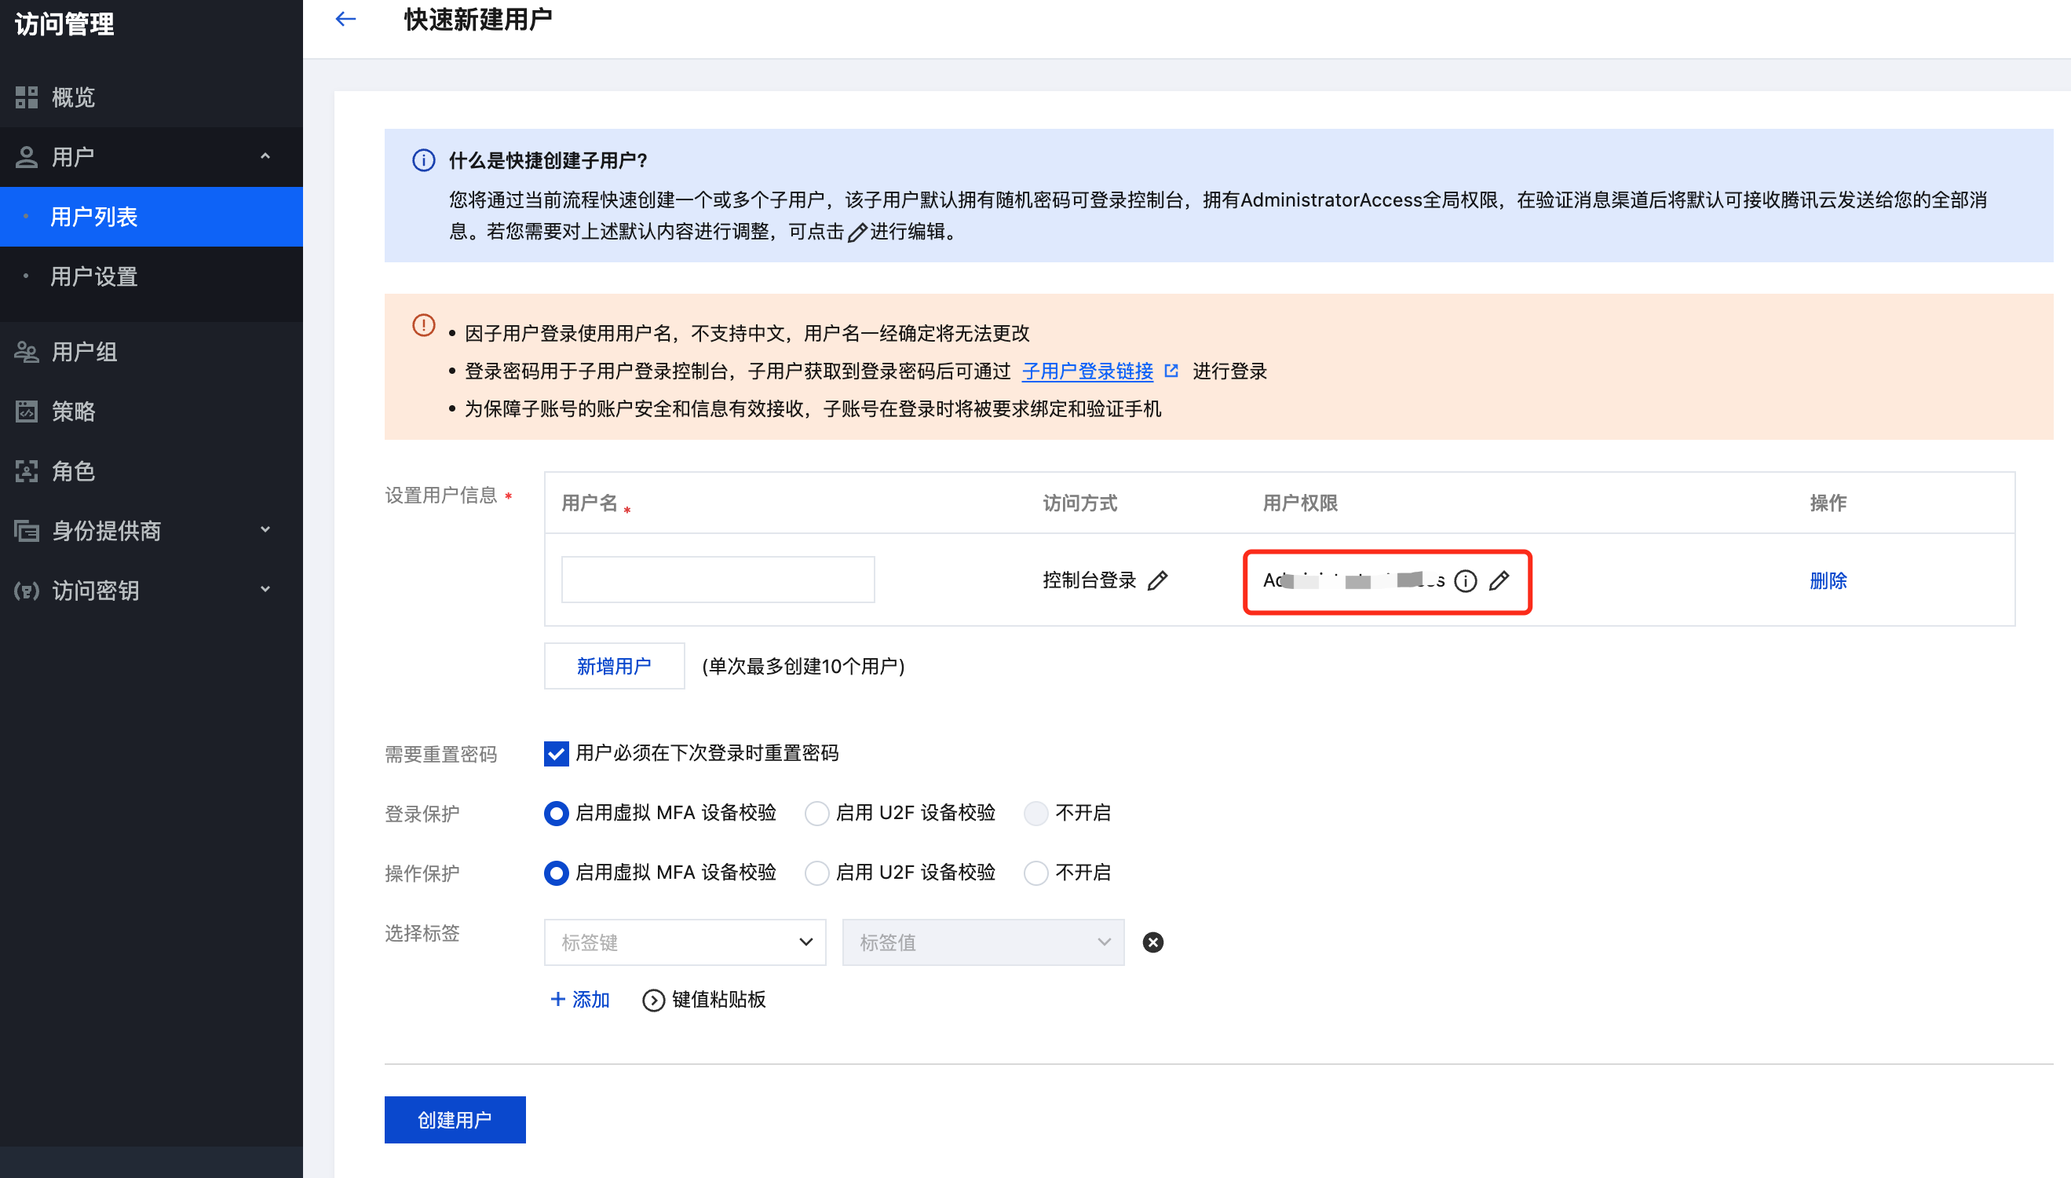Edit user permission via pencil icon
Image resolution: width=2071 pixels, height=1178 pixels.
(1499, 580)
